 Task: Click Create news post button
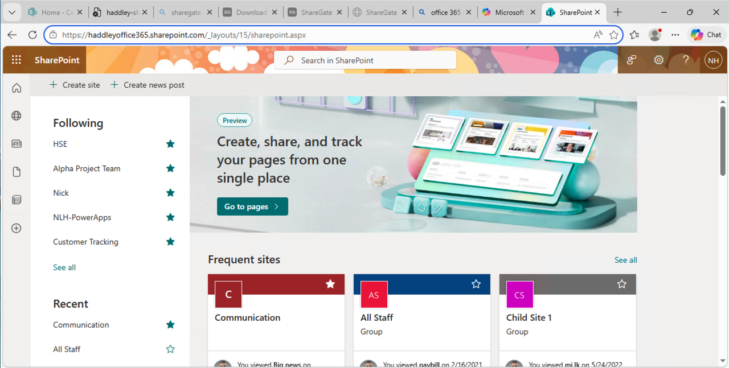coord(148,85)
